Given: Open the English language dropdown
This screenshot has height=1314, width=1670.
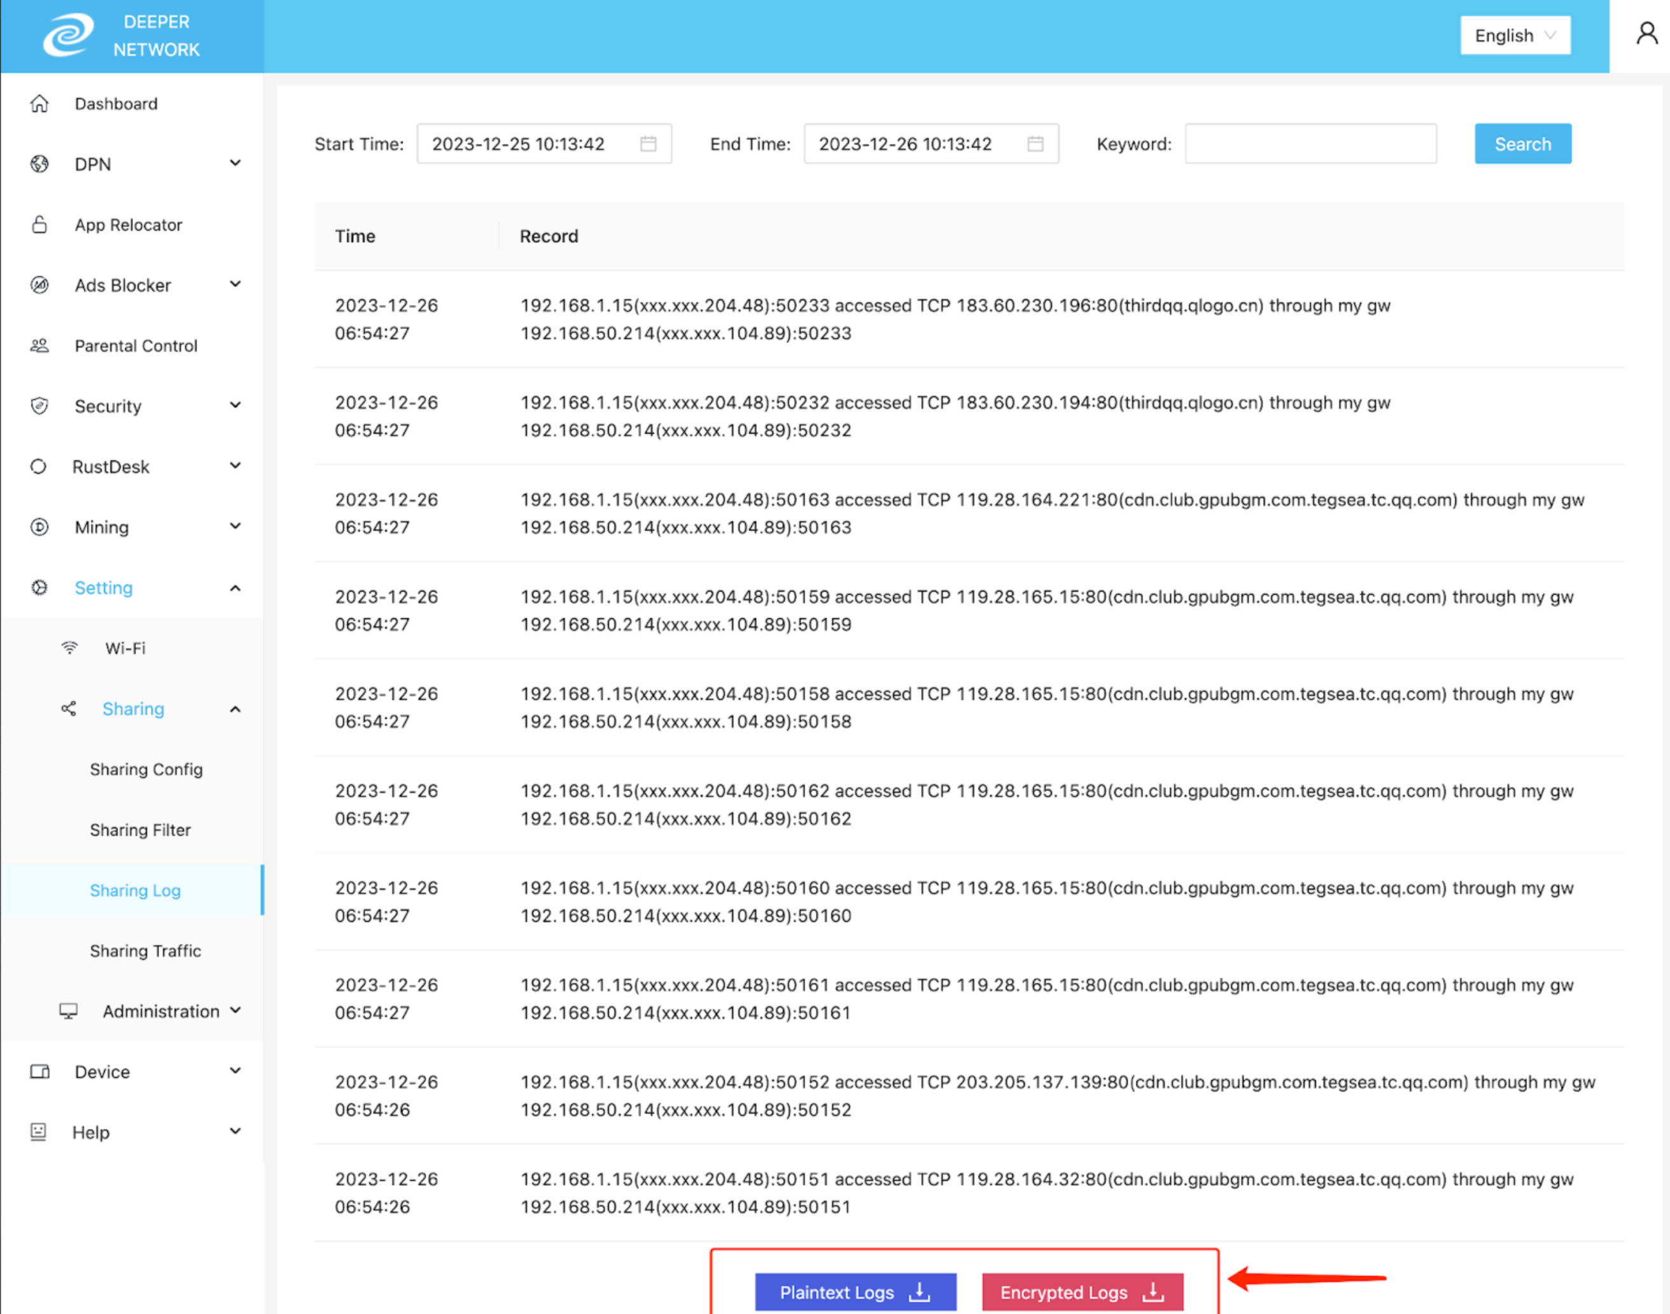Looking at the screenshot, I should pos(1515,36).
